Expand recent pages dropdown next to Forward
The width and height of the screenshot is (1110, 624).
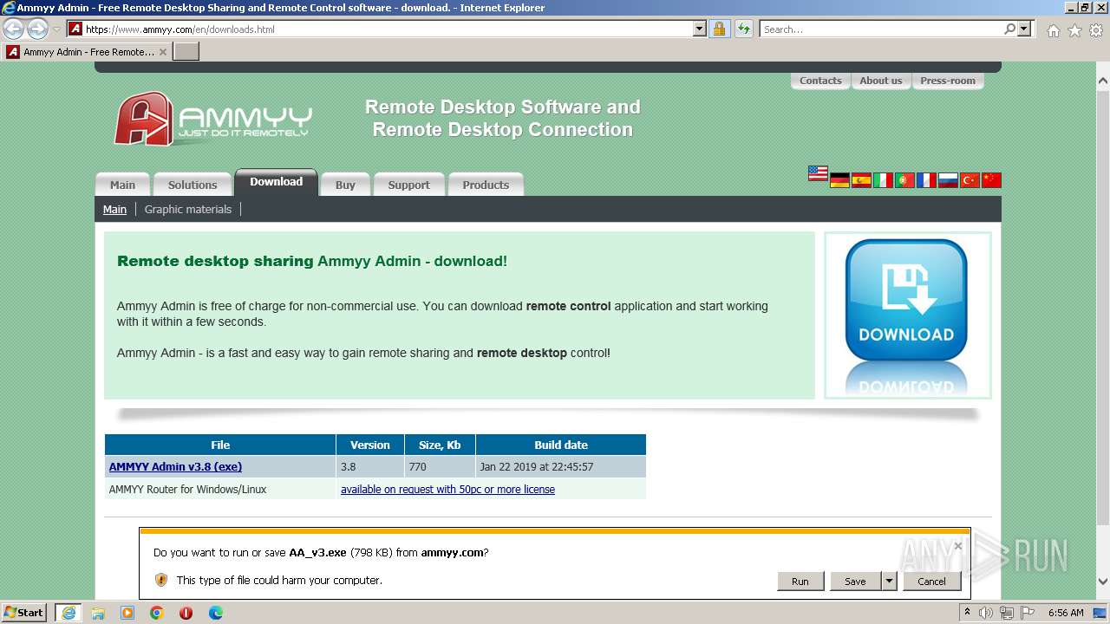56,29
